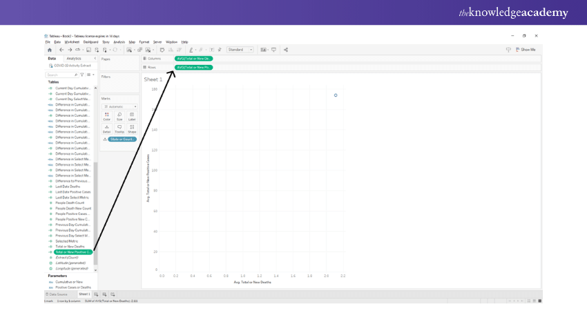Open the Analysis menu
Viewport: 587px width, 311px height.
119,42
